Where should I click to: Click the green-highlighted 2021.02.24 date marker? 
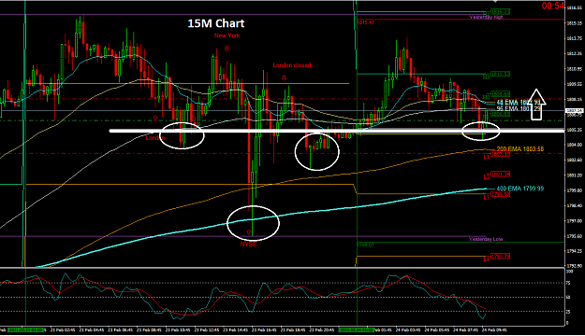357,329
